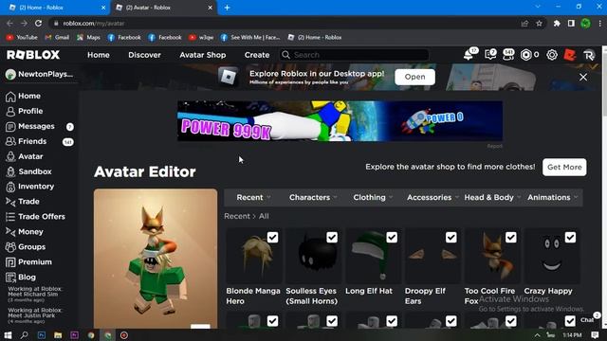Click the Roblox search field
Image resolution: width=607 pixels, height=341 pixels.
(x=354, y=55)
